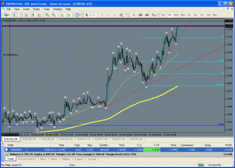Select the Vertical Line drawing tool
The image size is (235, 168).
102,15
